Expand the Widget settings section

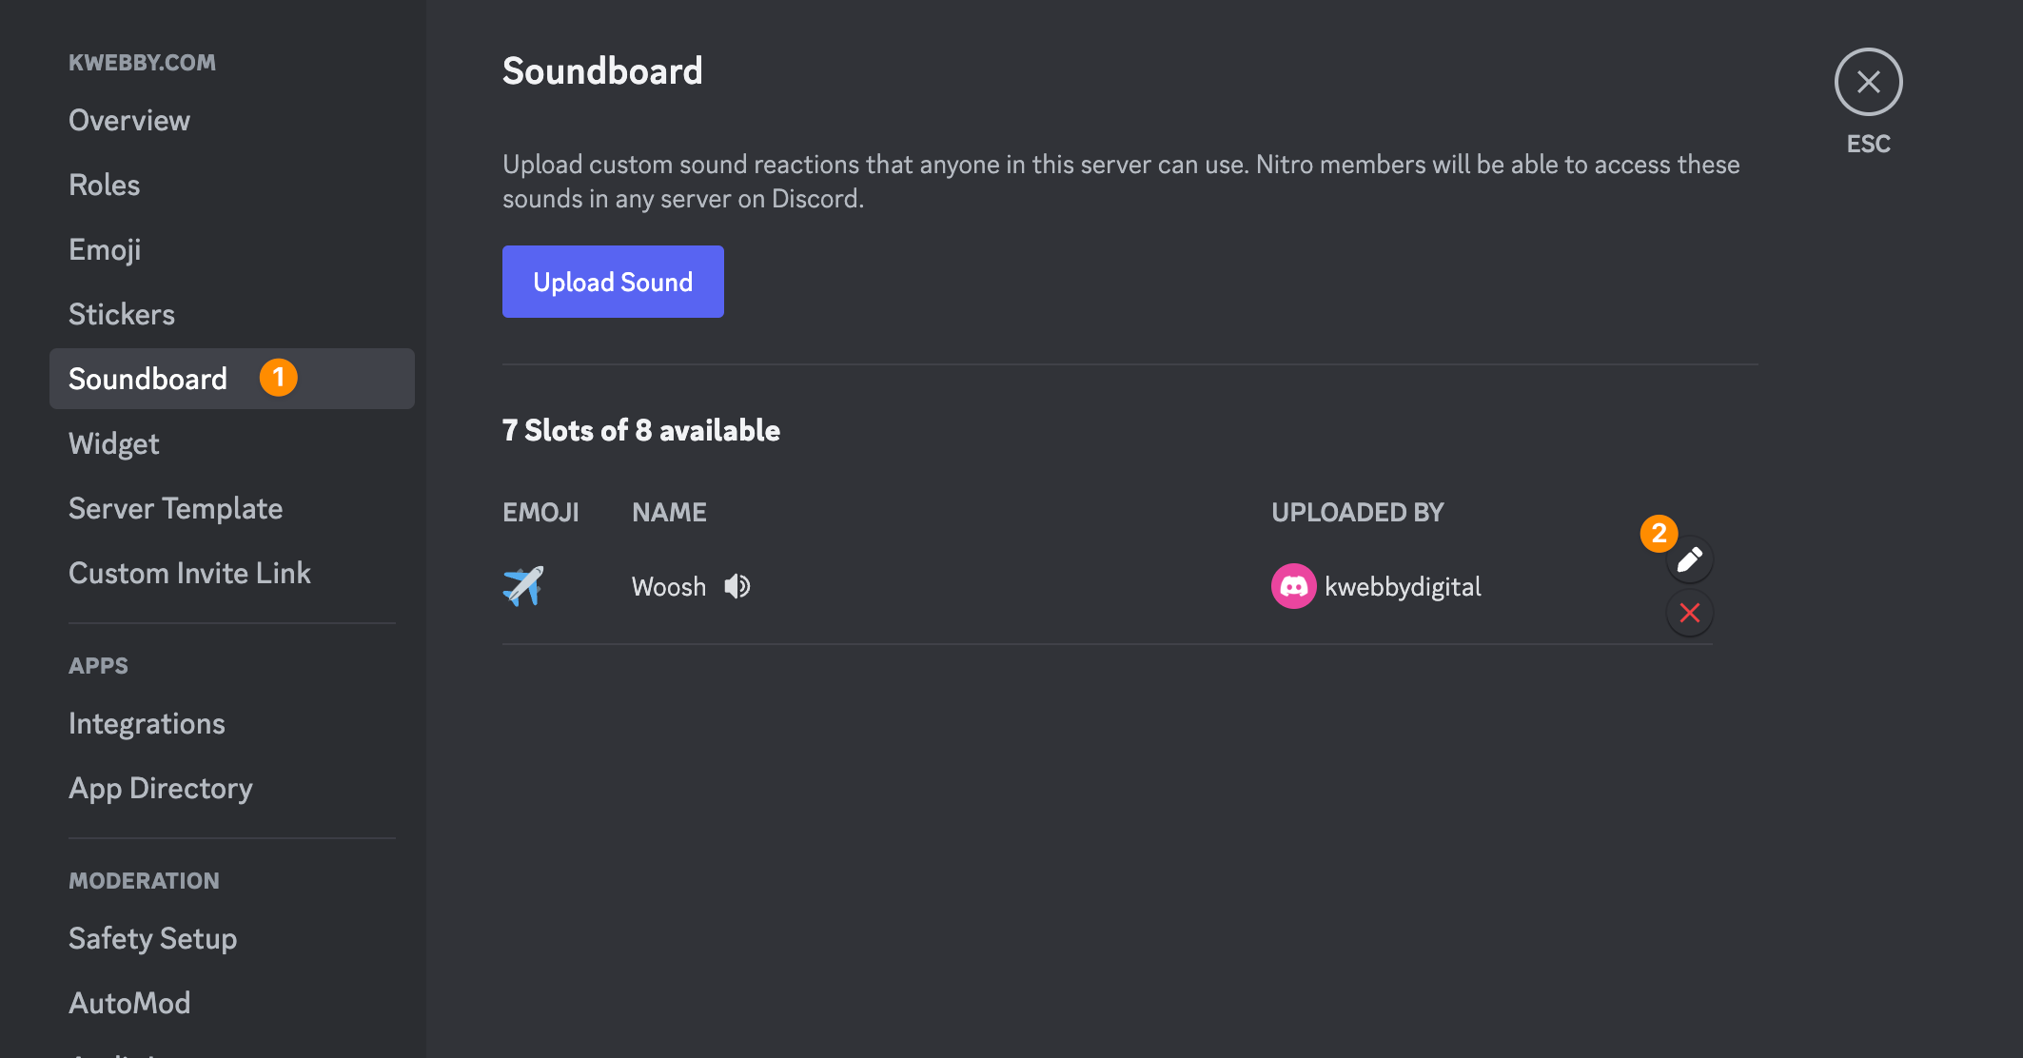coord(112,442)
